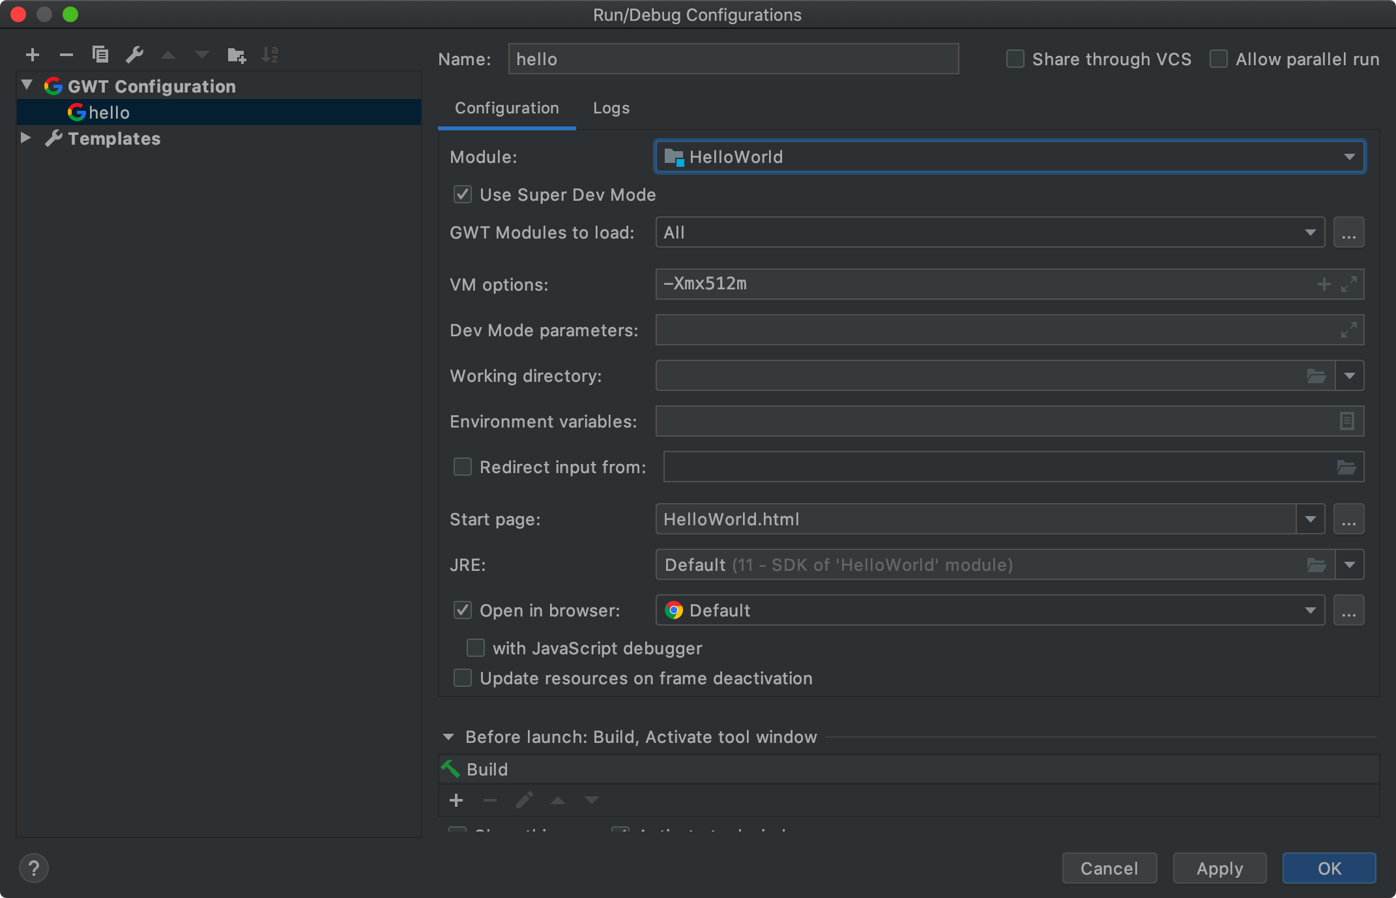Move before-launch task down
Screen dimensions: 1396x898
tap(592, 800)
